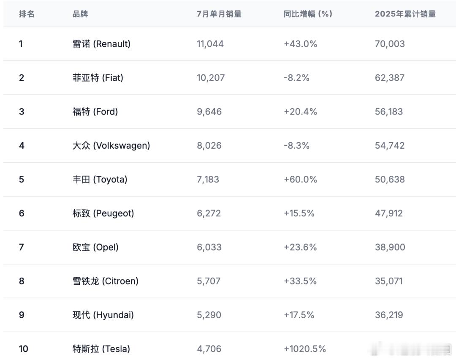The height and width of the screenshot is (360, 456).
Task: Click the 2025年累计销量 column header
Action: click(x=405, y=14)
